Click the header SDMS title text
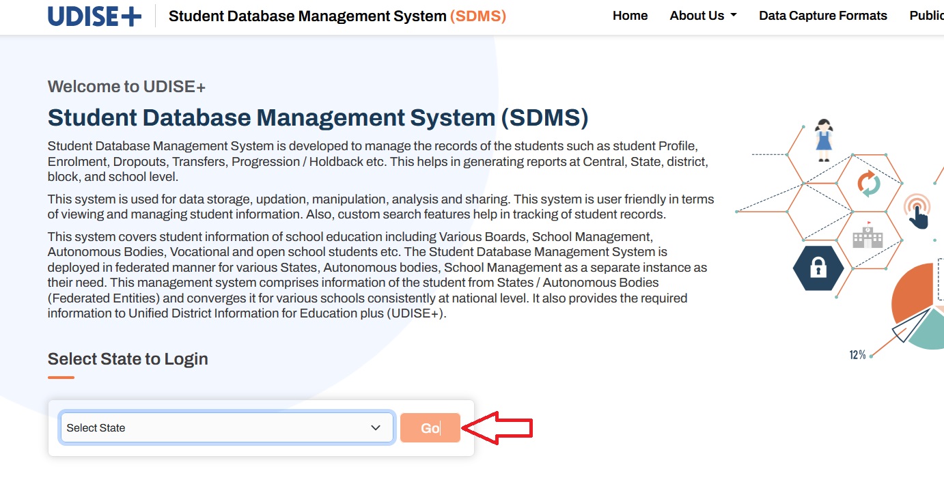Viewport: 944px width, 480px height. click(337, 16)
